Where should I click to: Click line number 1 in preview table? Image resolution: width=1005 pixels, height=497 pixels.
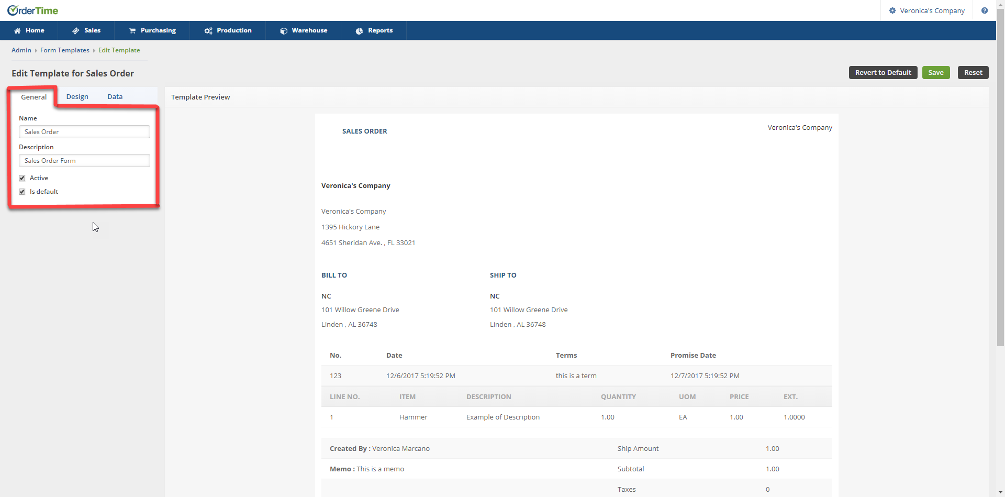[x=332, y=417]
